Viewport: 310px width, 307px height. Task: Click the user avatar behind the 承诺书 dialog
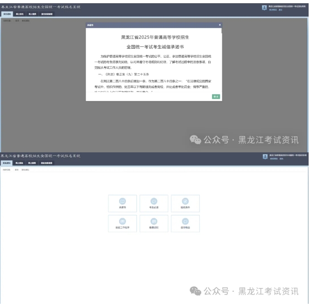point(264,8)
